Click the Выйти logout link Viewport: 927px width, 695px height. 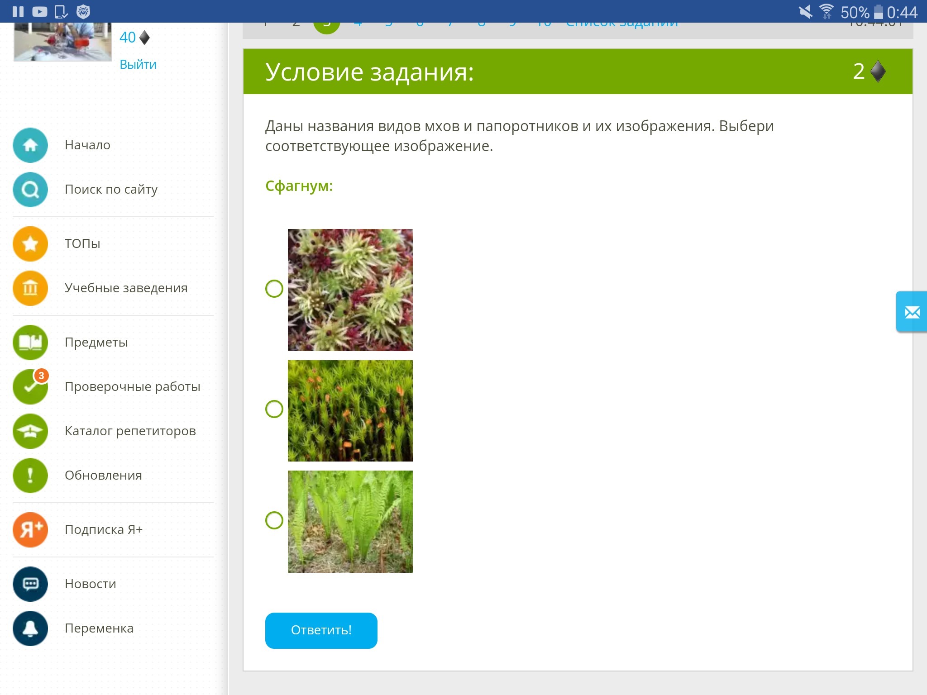pyautogui.click(x=138, y=65)
